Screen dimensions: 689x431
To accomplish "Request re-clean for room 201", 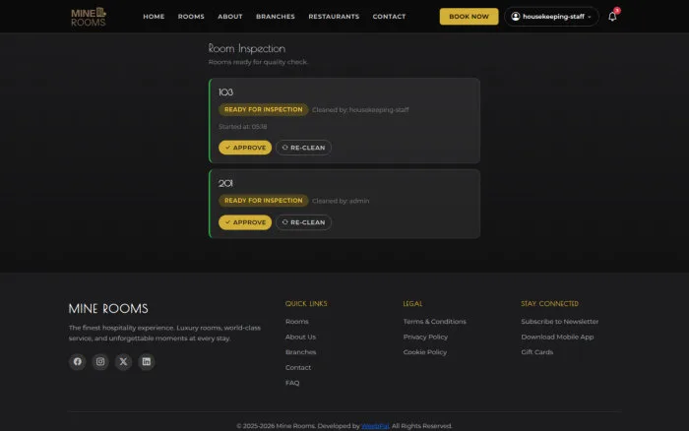I will pos(303,222).
